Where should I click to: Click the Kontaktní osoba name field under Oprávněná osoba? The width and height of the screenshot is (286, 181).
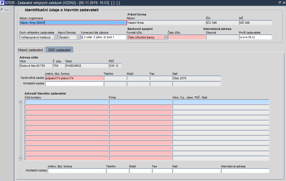[x=74, y=84]
